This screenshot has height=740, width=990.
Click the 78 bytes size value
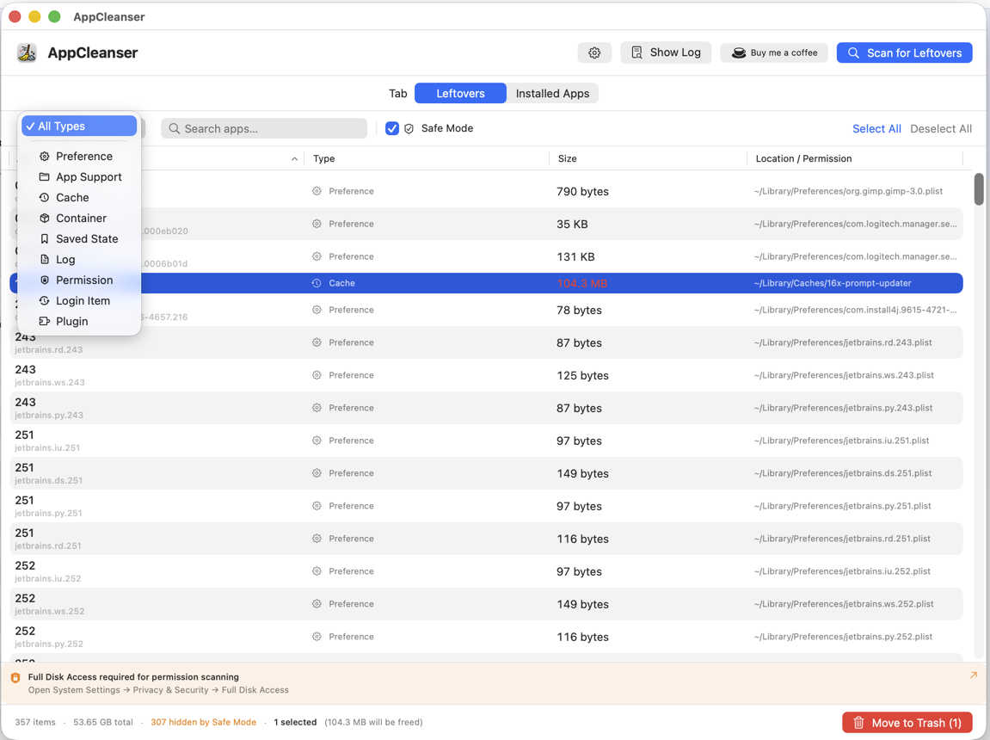coord(579,310)
